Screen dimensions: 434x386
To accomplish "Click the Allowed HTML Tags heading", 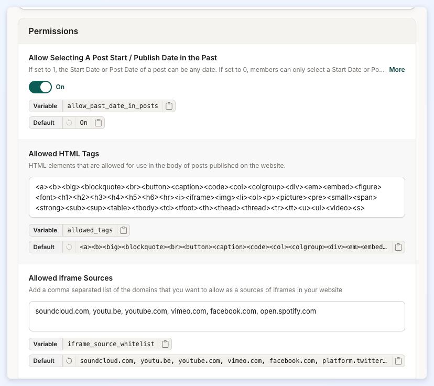I will [64, 154].
